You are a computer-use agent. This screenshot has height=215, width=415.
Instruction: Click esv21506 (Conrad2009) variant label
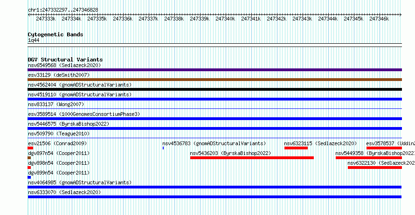coord(57,143)
